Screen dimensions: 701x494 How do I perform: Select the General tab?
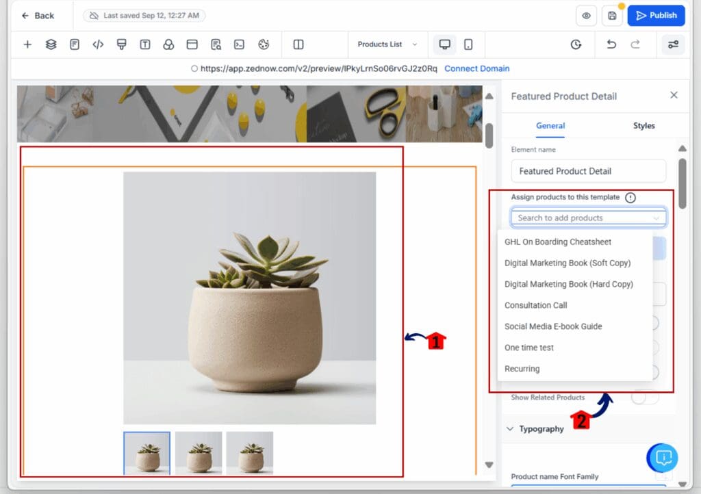point(550,126)
